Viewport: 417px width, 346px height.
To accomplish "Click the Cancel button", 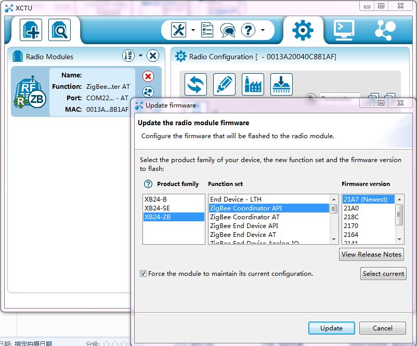I will [383, 328].
